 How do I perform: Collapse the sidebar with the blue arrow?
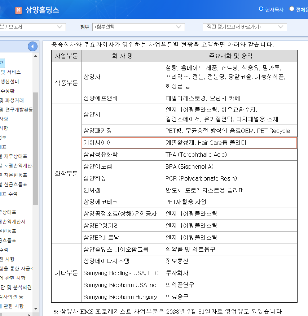point(32,47)
